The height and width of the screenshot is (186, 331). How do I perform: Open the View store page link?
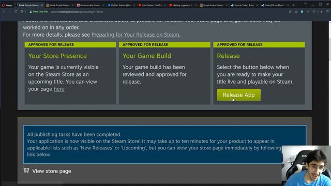point(52,171)
